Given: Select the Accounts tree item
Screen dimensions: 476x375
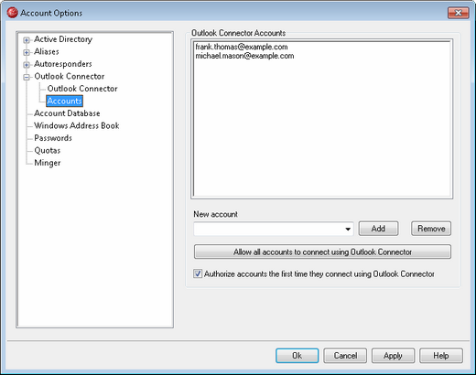Looking at the screenshot, I should click(64, 101).
